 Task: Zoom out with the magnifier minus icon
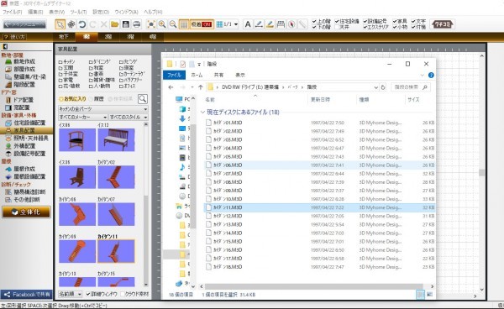(173, 24)
